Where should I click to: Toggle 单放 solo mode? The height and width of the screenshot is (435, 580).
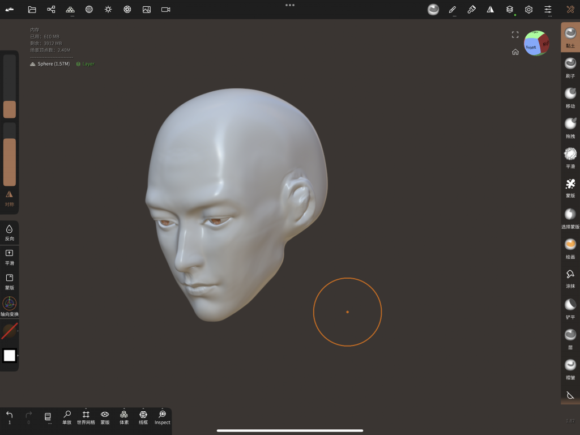click(x=67, y=417)
